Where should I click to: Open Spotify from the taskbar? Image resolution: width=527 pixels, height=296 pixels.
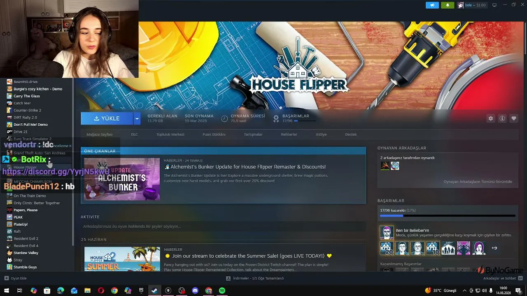[x=222, y=291]
